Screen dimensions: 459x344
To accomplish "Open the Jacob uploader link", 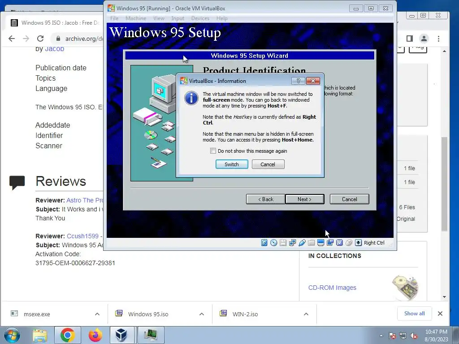I will coord(54,48).
